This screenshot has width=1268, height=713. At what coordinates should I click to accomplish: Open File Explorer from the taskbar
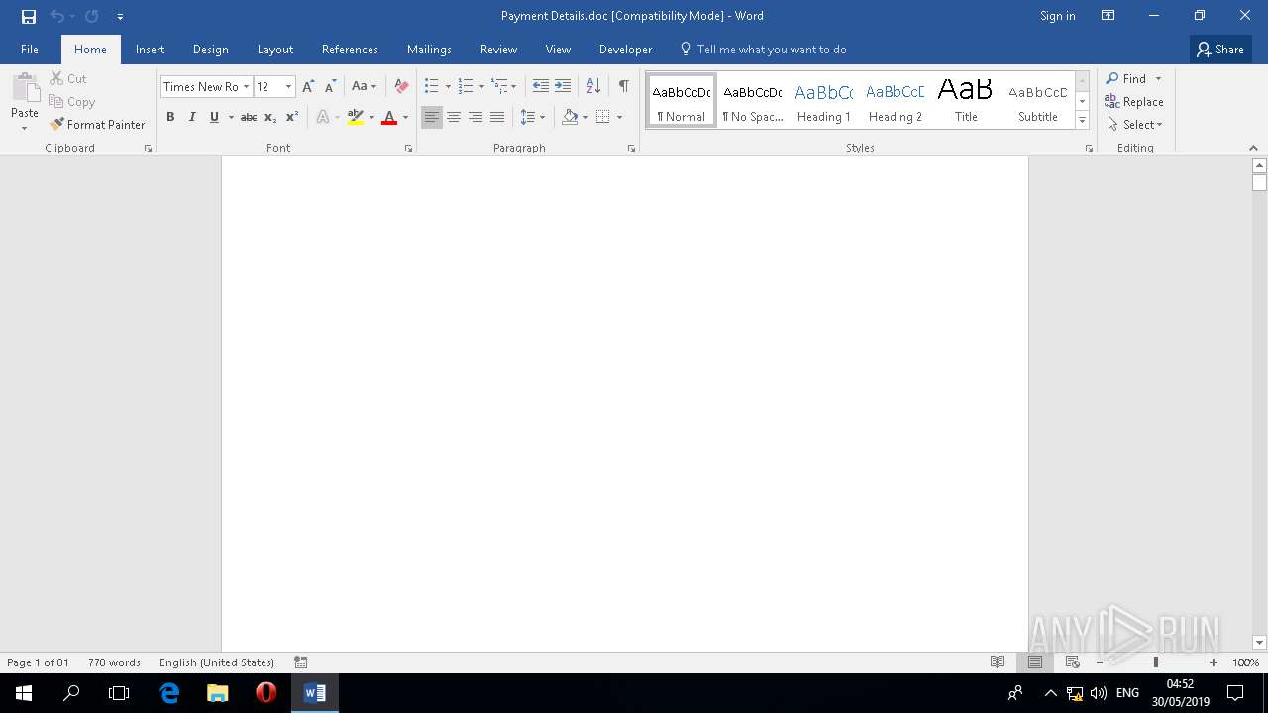click(218, 693)
